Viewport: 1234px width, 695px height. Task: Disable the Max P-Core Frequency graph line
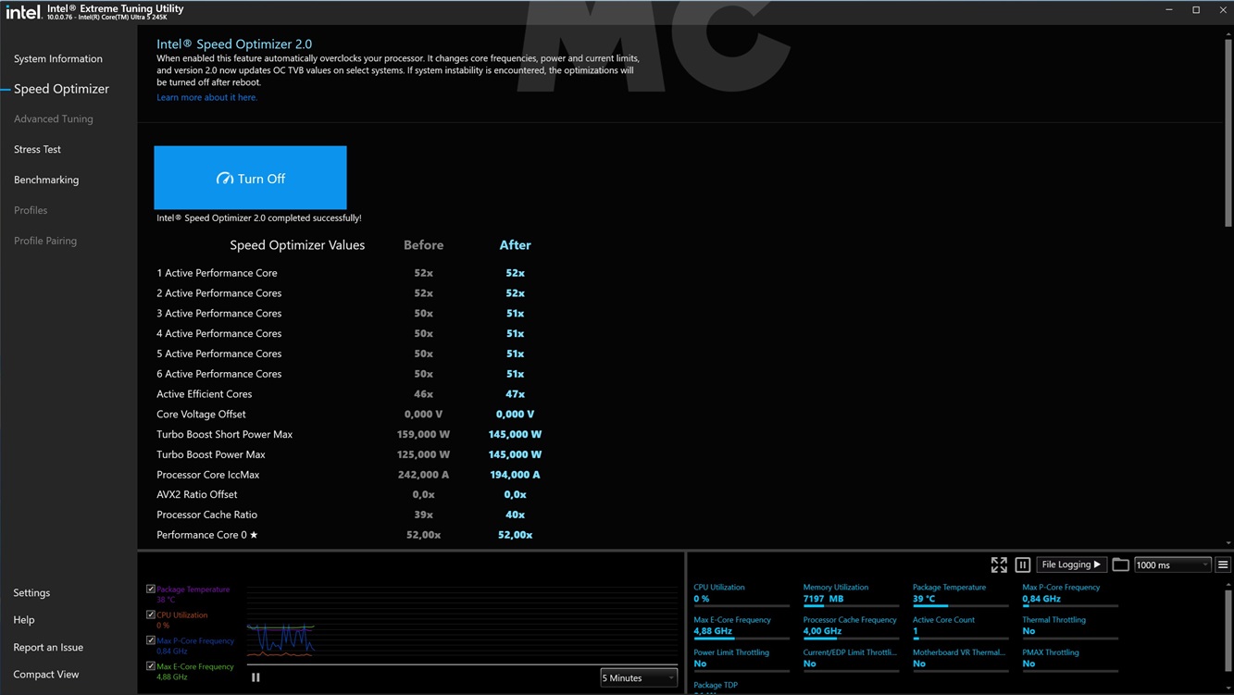tap(151, 640)
